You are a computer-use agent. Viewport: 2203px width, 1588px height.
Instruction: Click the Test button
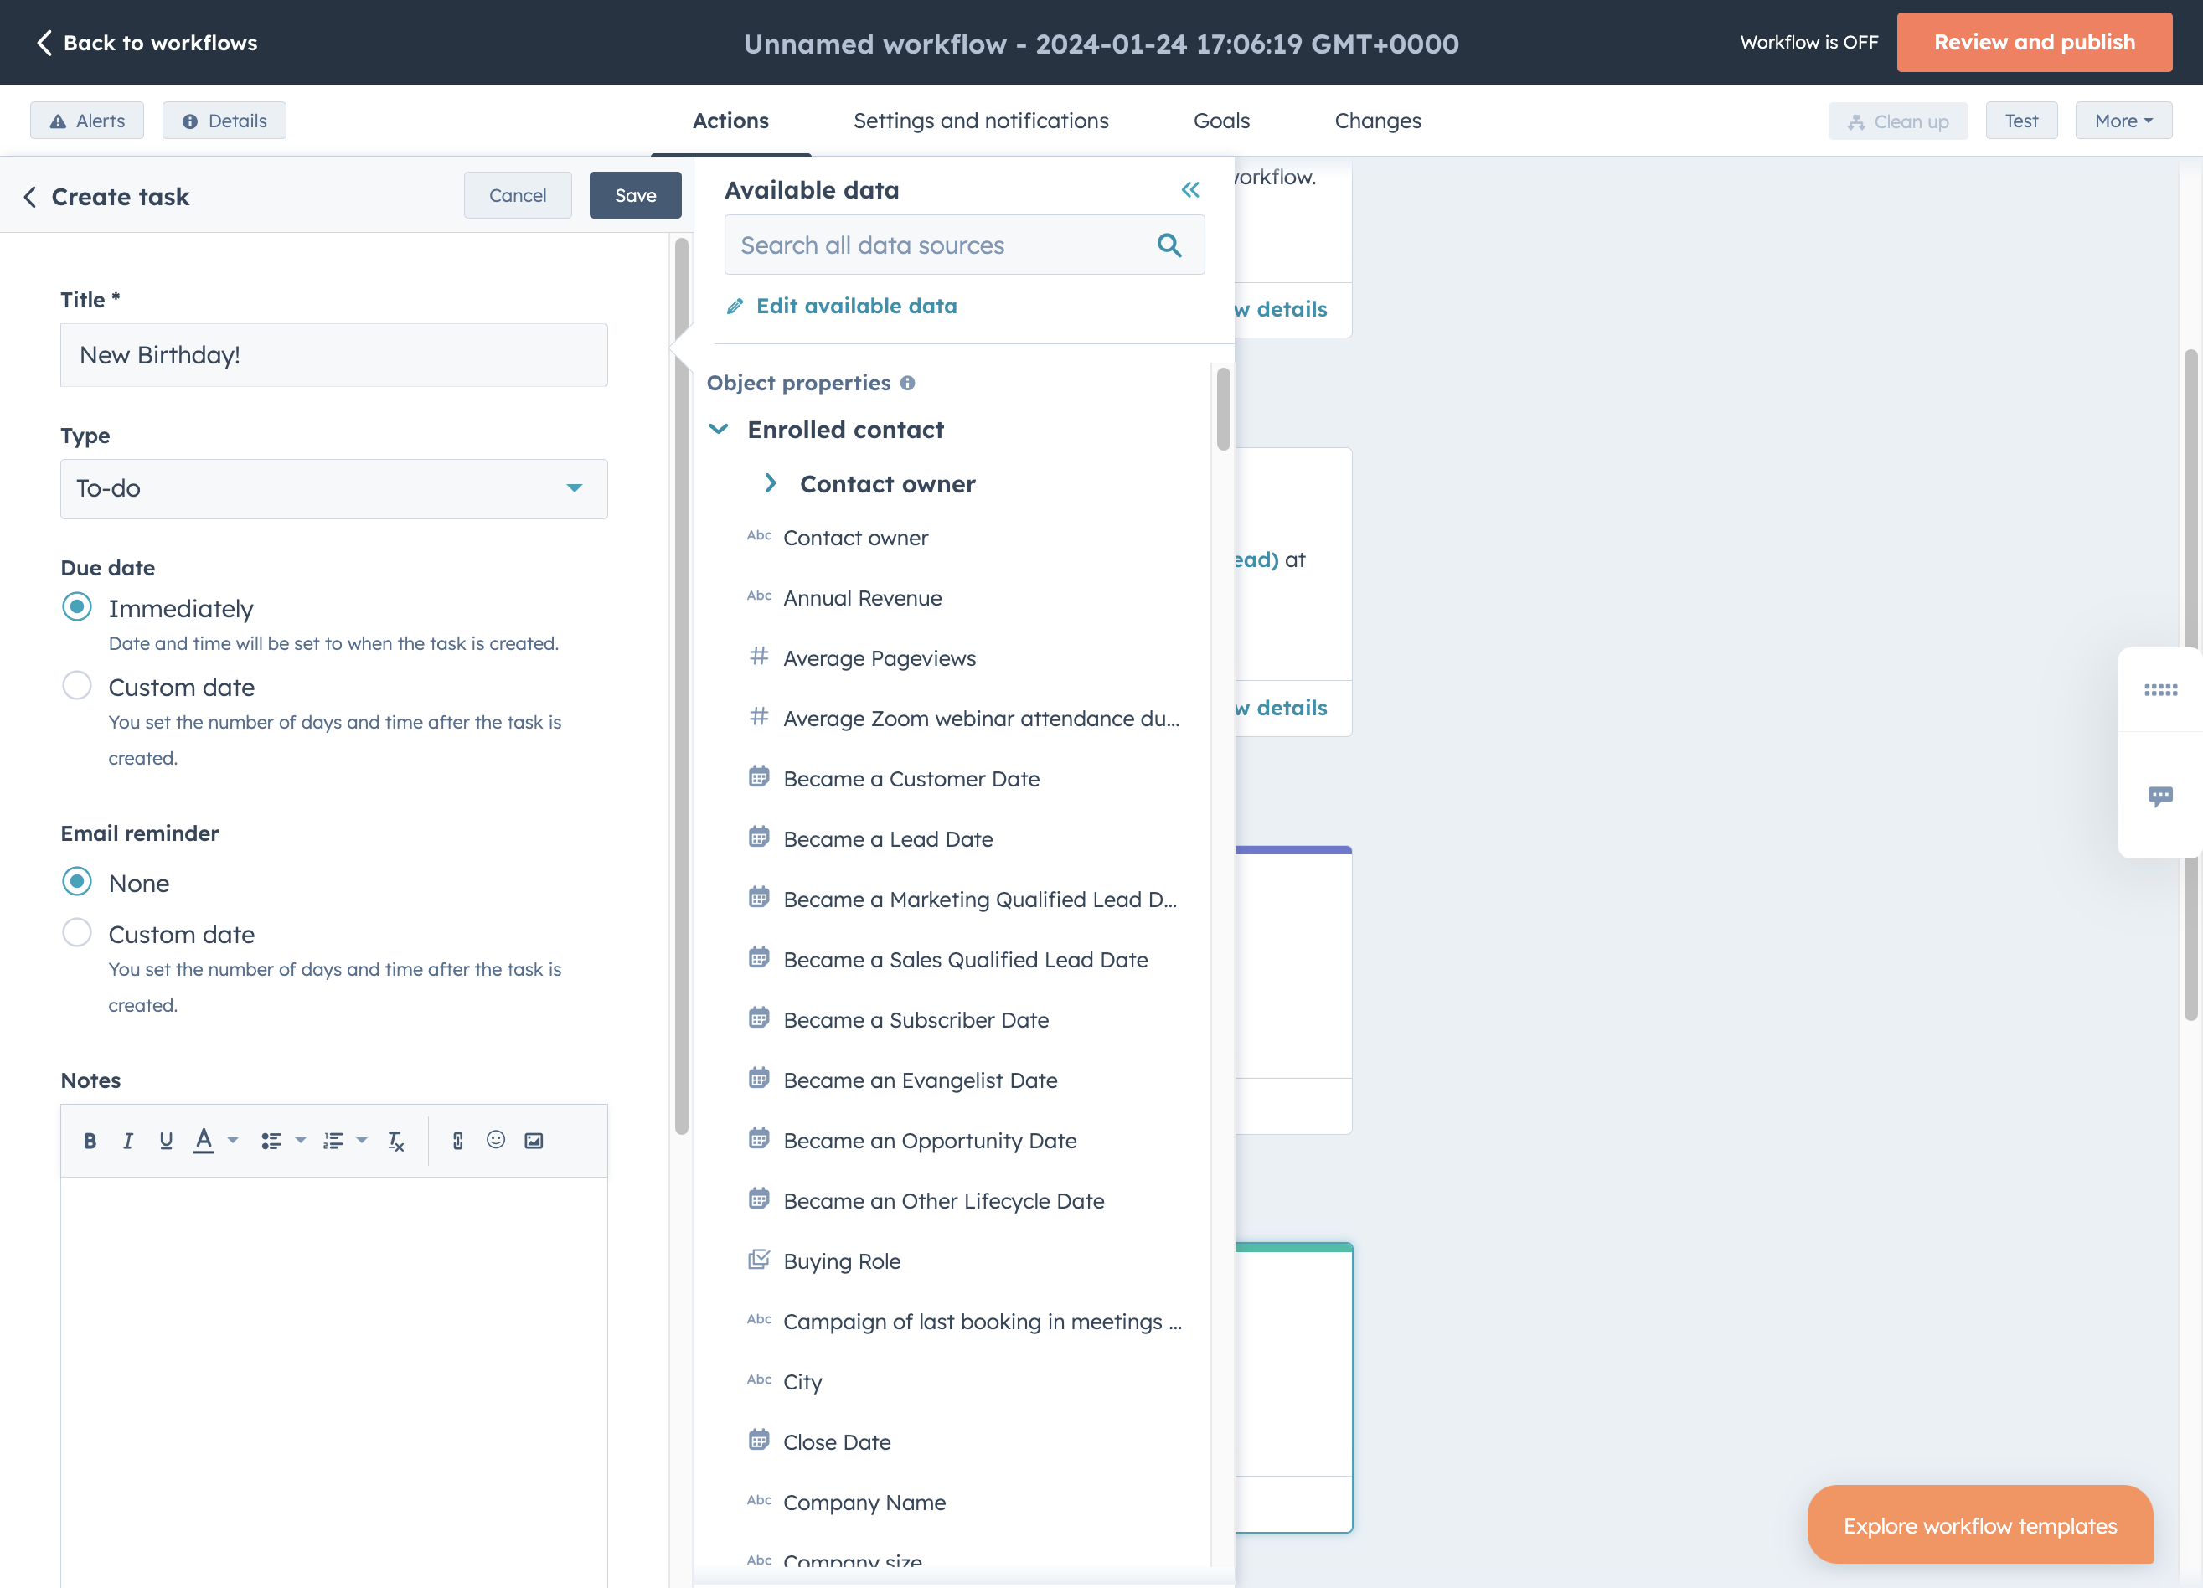point(2021,121)
